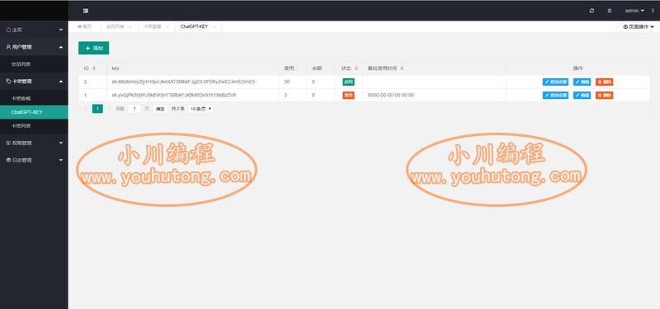This screenshot has height=309, width=660.
Task: Close the 会员列表 tab with its x icon
Action: pyautogui.click(x=130, y=26)
